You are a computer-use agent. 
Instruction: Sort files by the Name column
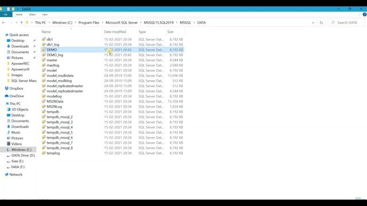pyautogui.click(x=46, y=32)
